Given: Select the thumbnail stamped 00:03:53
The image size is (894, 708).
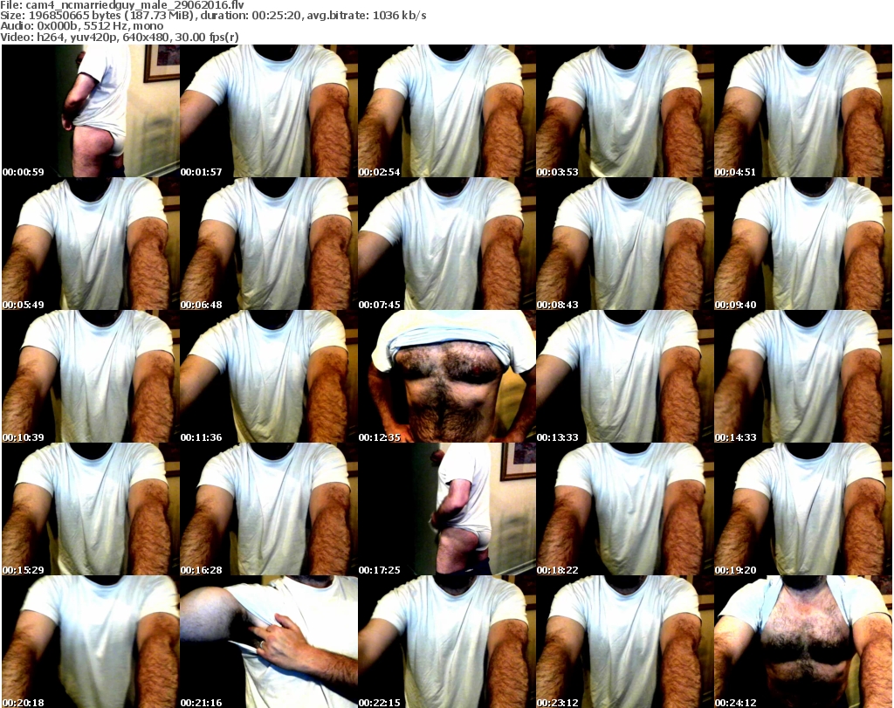Looking at the screenshot, I should pos(625,111).
